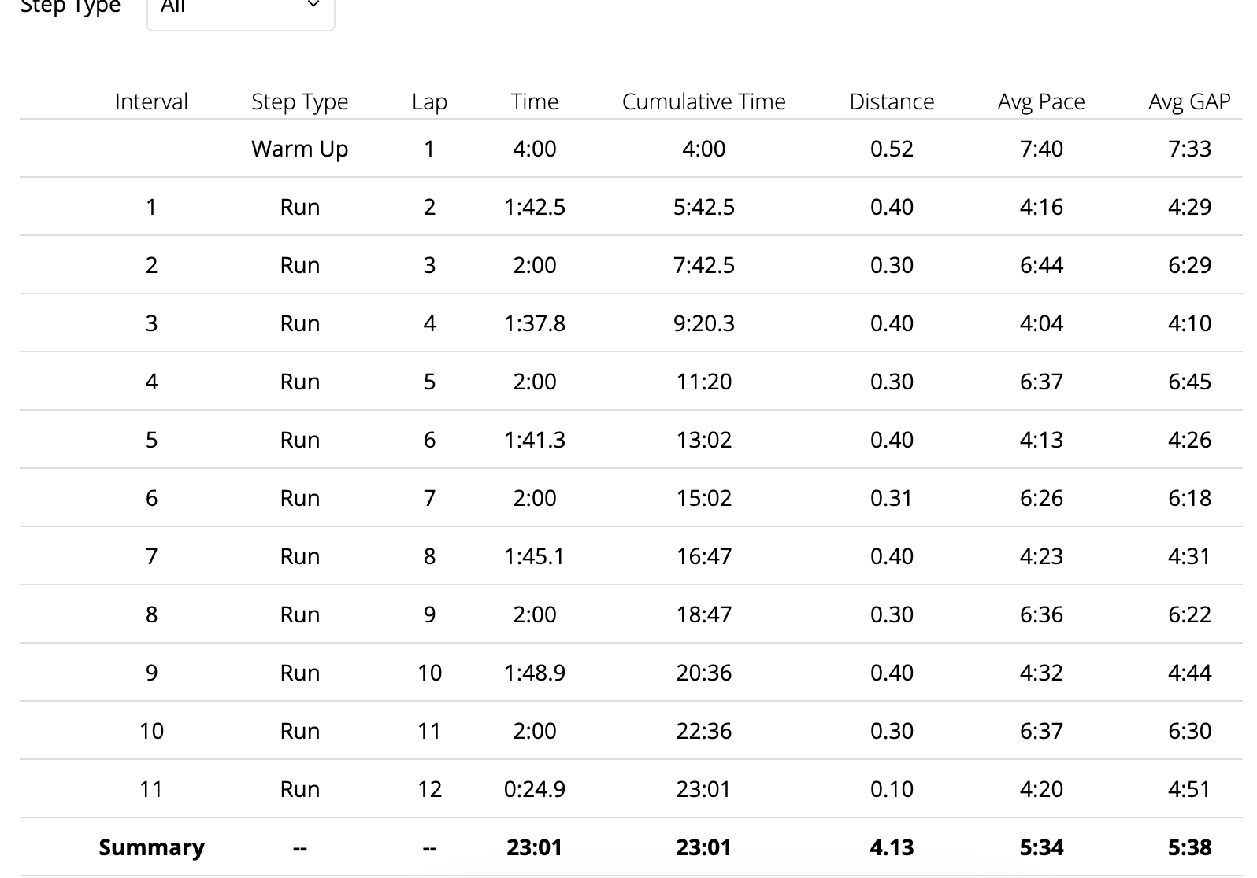
Task: Click the Time column header
Action: (534, 101)
